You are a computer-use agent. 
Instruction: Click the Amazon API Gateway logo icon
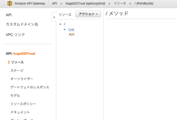coord(10,3)
